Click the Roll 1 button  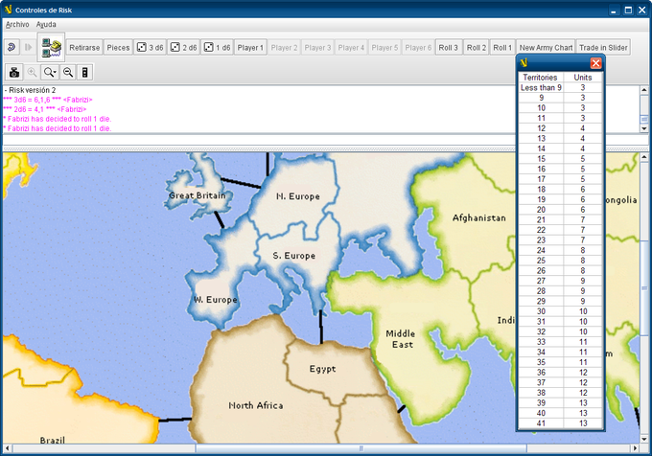pos(502,47)
